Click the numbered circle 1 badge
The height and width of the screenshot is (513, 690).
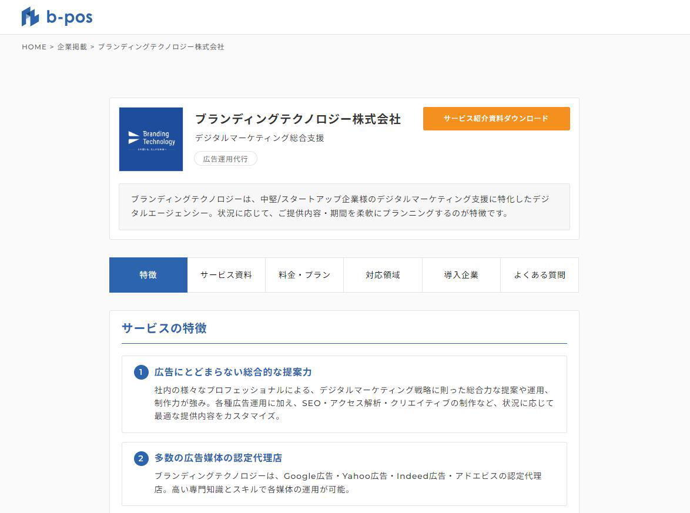(141, 372)
